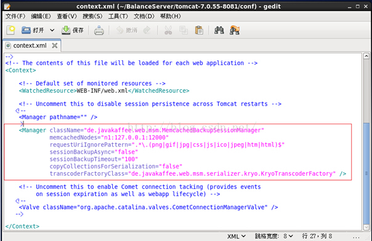Open the 编辑(E) menu
The width and height of the screenshot is (372, 241).
pyautogui.click(x=41, y=17)
